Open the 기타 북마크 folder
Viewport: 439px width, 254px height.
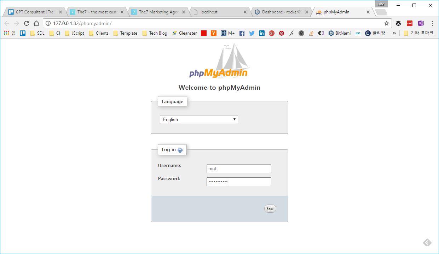tap(418, 33)
